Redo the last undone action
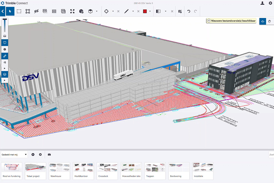This screenshot has height=183, width=274. coord(195,11)
